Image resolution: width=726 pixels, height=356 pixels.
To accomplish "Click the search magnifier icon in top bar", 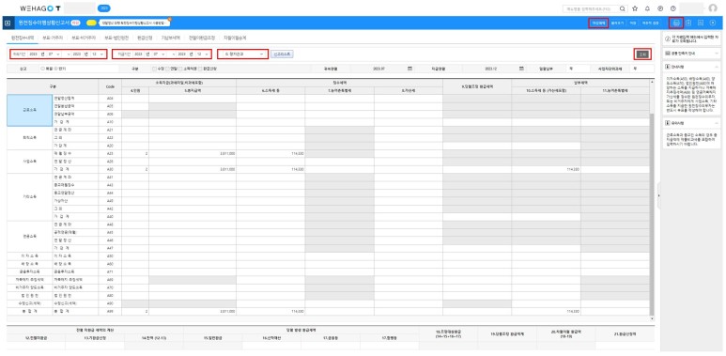I will pyautogui.click(x=623, y=8).
